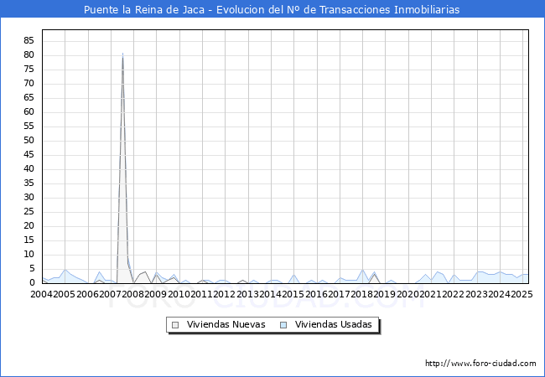The image size is (545, 377).
Task: Select the 2018 x-axis label
Action: click(x=362, y=294)
